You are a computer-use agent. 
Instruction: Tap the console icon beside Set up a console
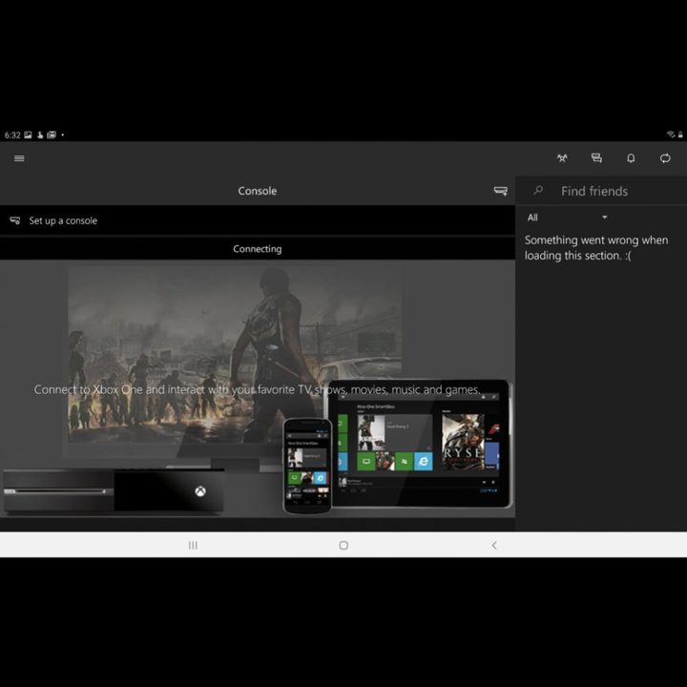[15, 220]
